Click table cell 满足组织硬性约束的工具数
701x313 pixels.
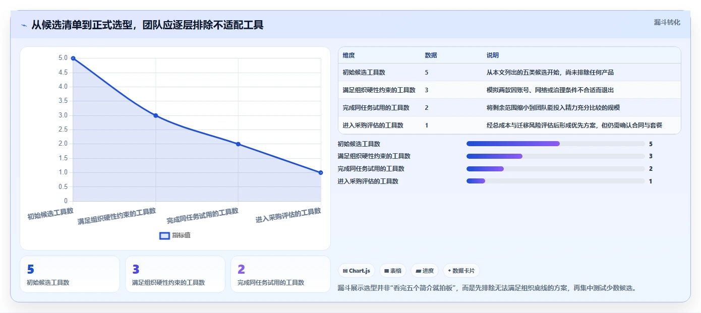point(379,90)
